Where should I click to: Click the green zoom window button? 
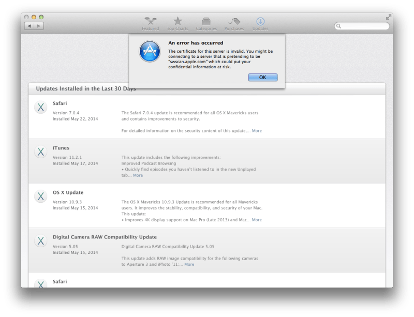tap(41, 17)
